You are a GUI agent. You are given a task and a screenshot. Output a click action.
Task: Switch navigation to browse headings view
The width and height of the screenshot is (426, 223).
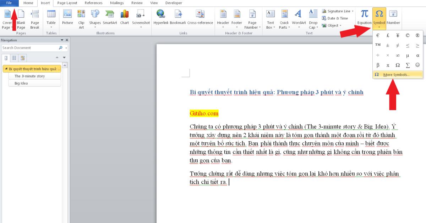pyautogui.click(x=6, y=58)
